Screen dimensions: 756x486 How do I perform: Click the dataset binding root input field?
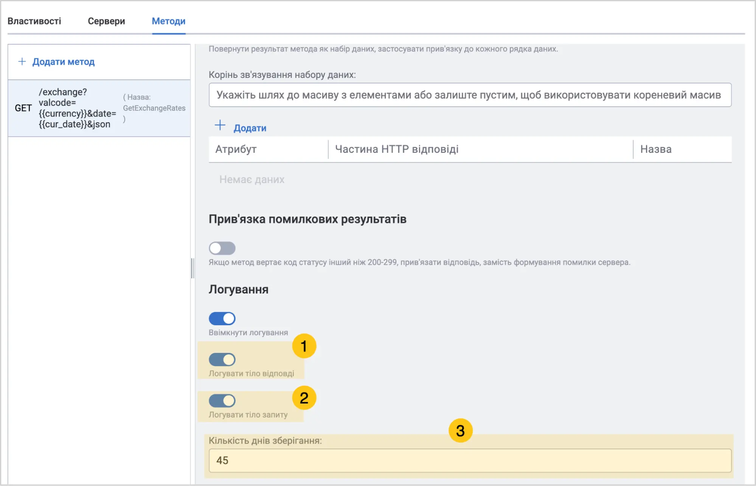point(470,95)
